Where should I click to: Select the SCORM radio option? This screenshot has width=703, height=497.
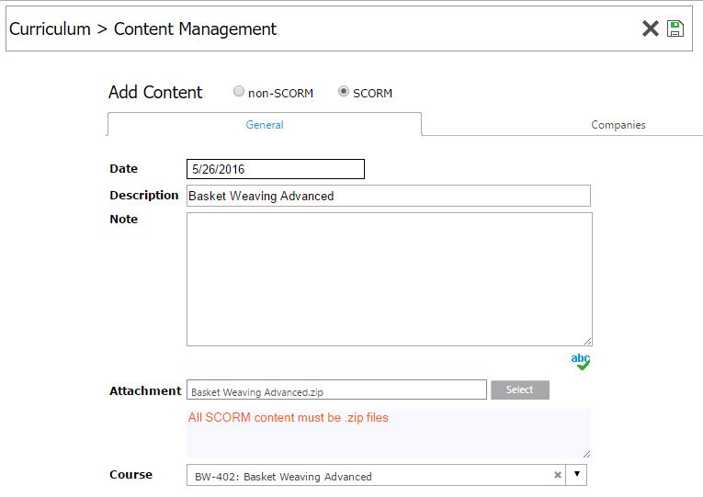[x=344, y=92]
